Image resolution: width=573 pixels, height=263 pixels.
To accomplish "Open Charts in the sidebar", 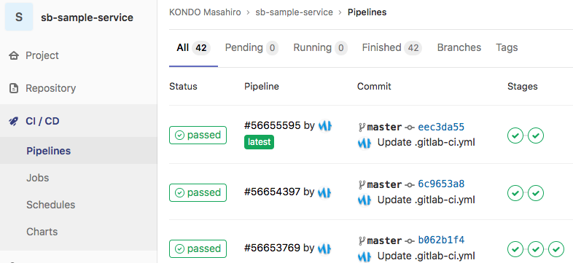I will coord(42,232).
